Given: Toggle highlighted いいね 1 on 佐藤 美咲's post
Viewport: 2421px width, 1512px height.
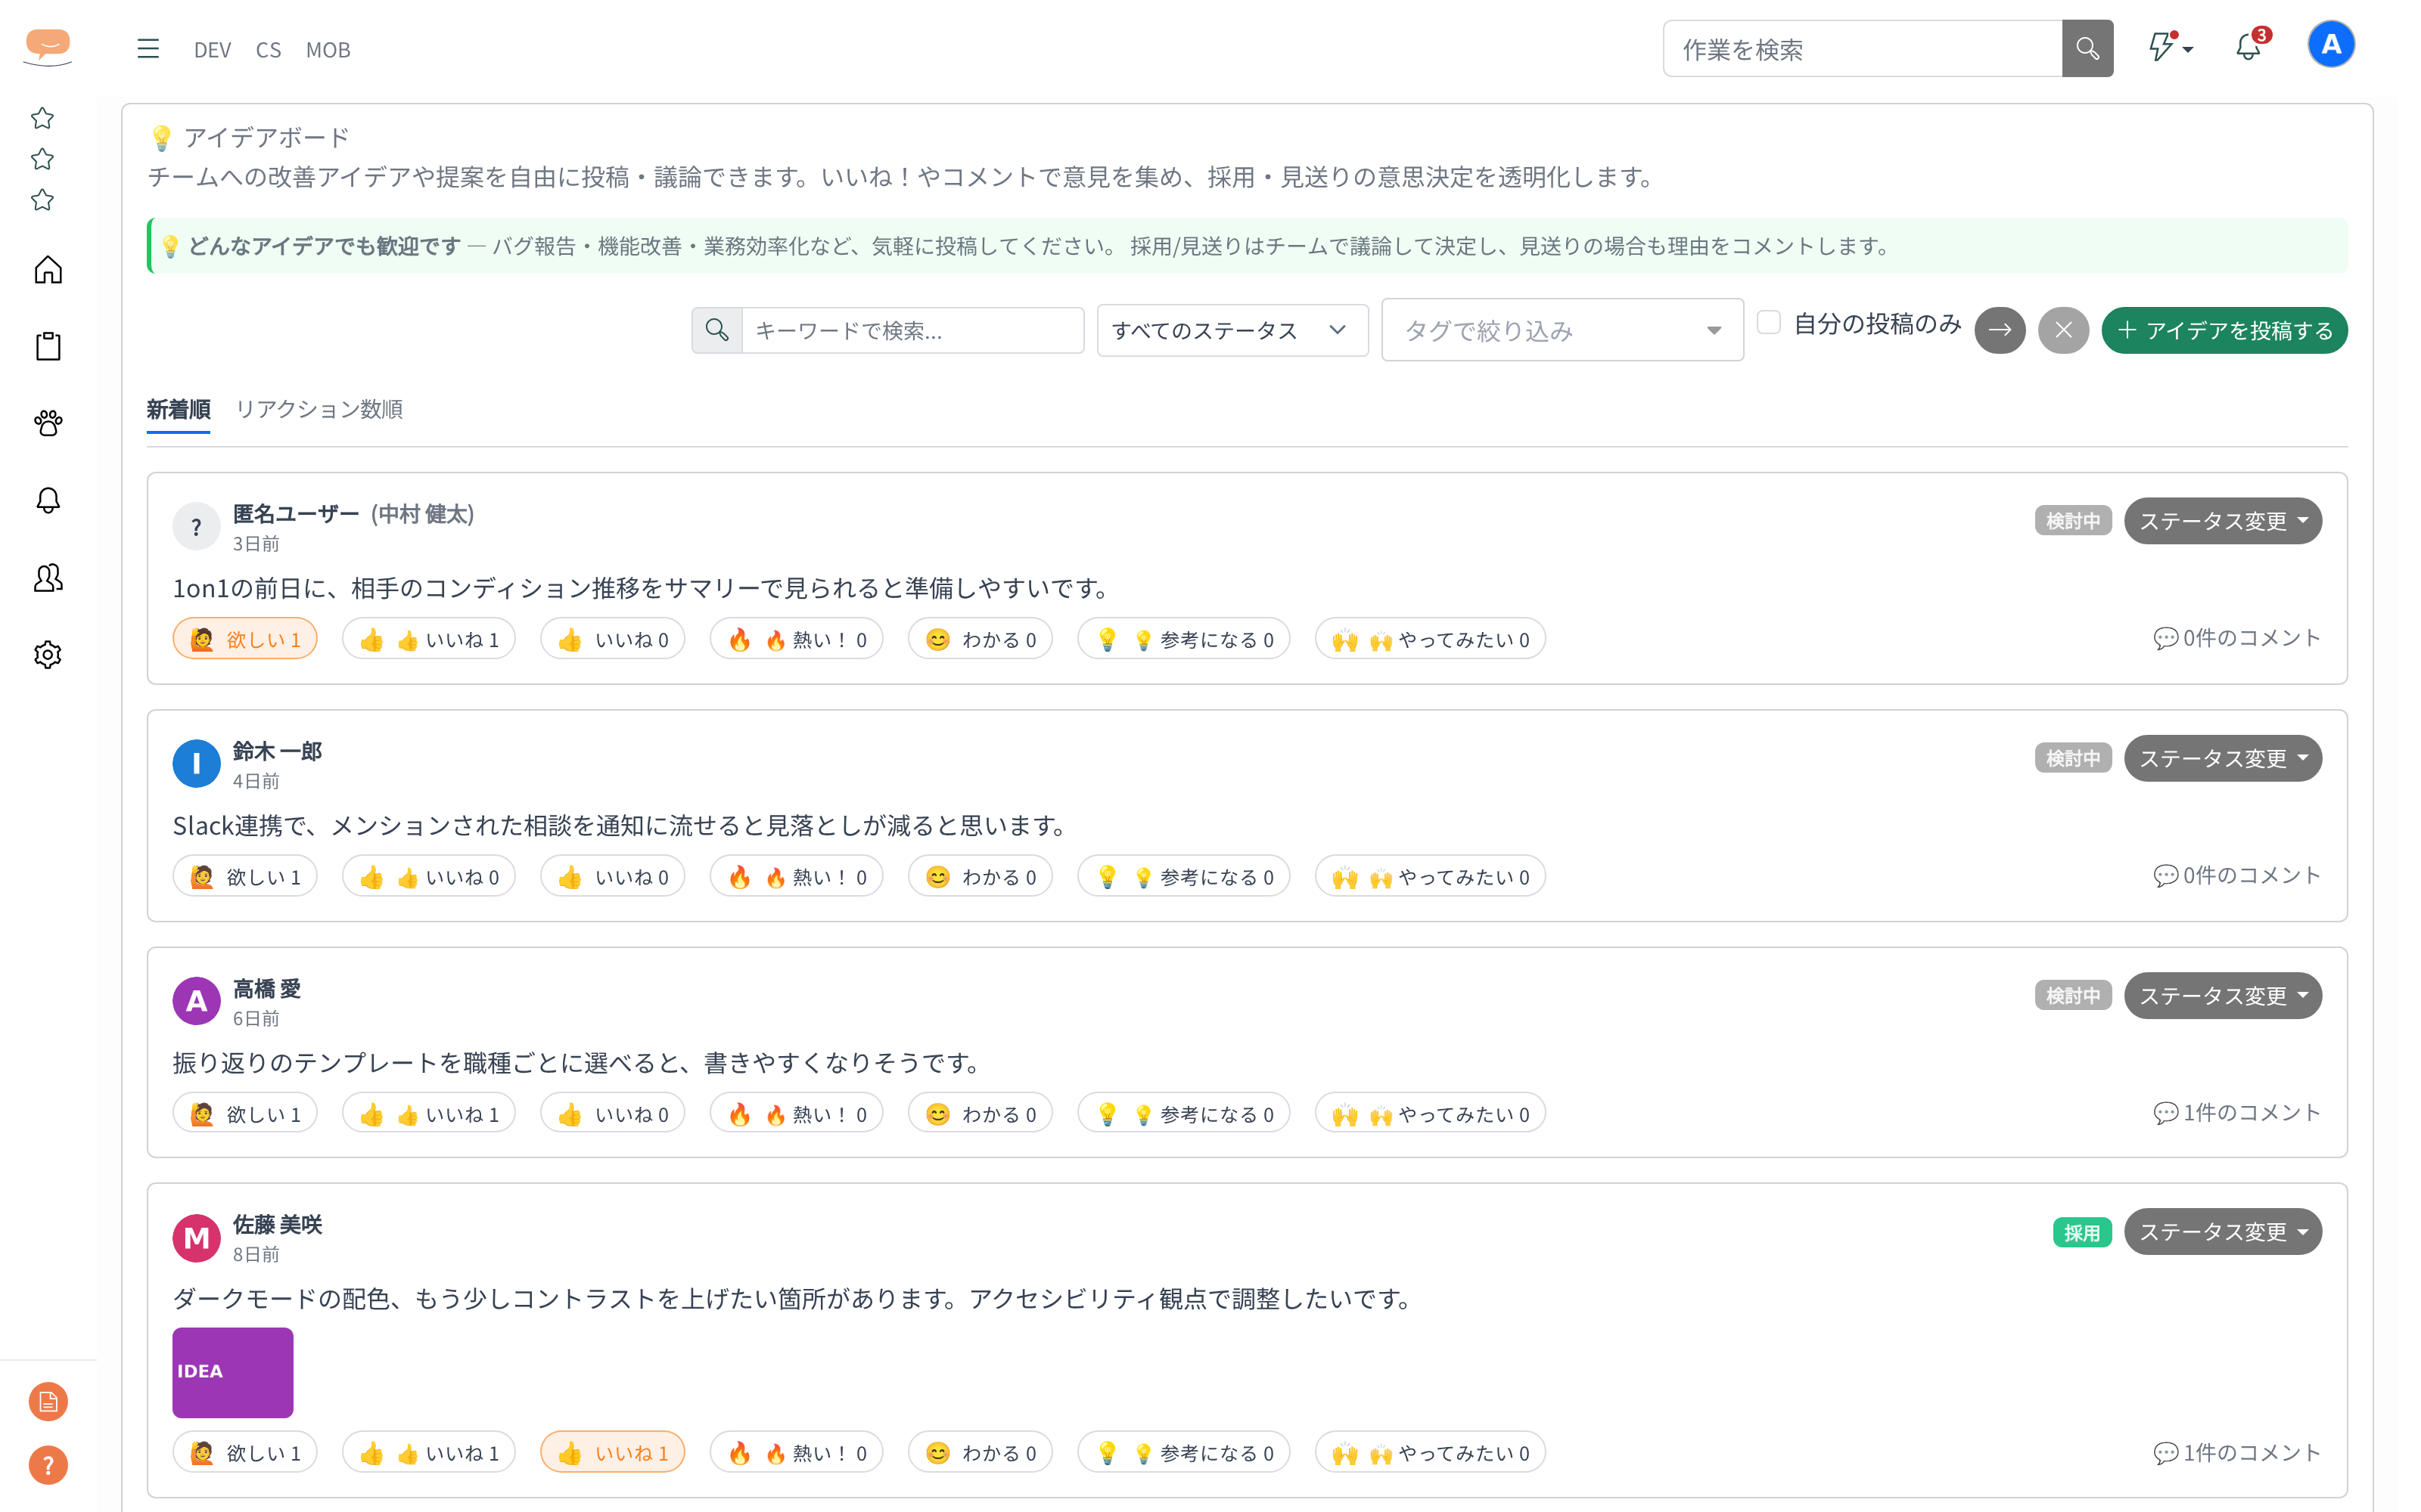Looking at the screenshot, I should 612,1453.
